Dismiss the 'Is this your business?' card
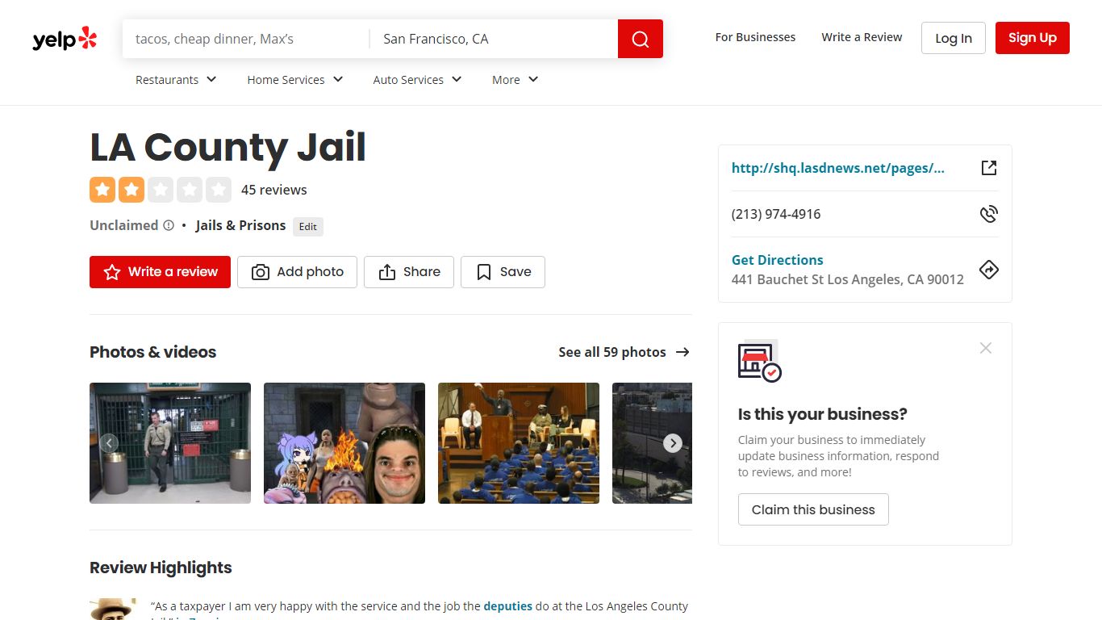Viewport: 1102px width, 620px height. tap(986, 348)
